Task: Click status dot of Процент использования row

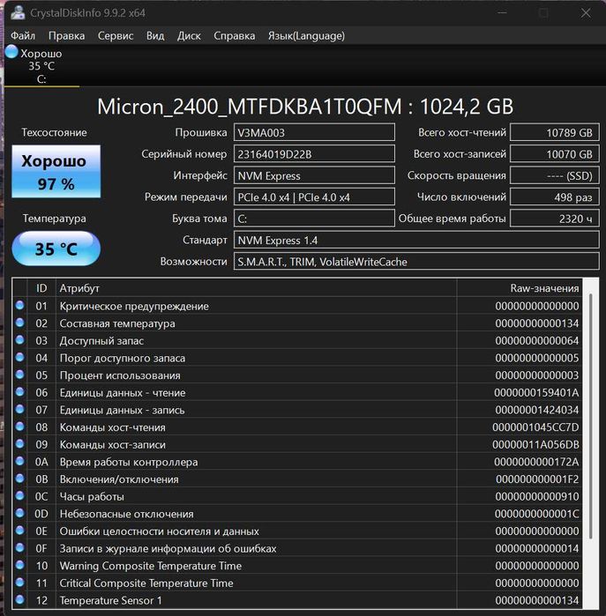Action: pos(19,375)
